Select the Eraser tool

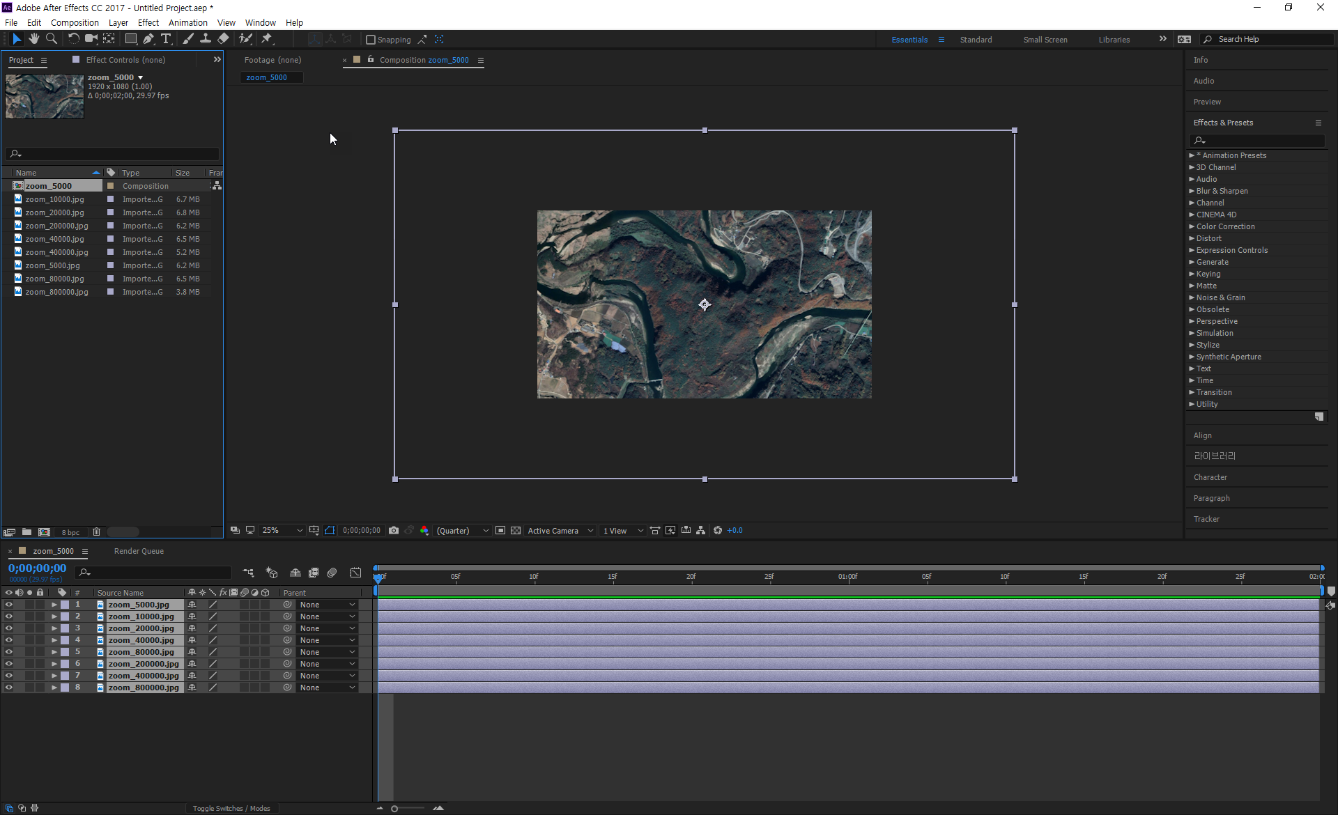click(223, 39)
